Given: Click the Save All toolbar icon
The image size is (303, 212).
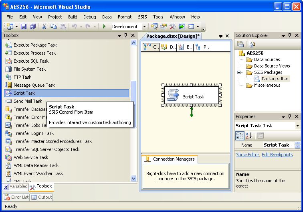Looking at the screenshot, I should [33, 26].
